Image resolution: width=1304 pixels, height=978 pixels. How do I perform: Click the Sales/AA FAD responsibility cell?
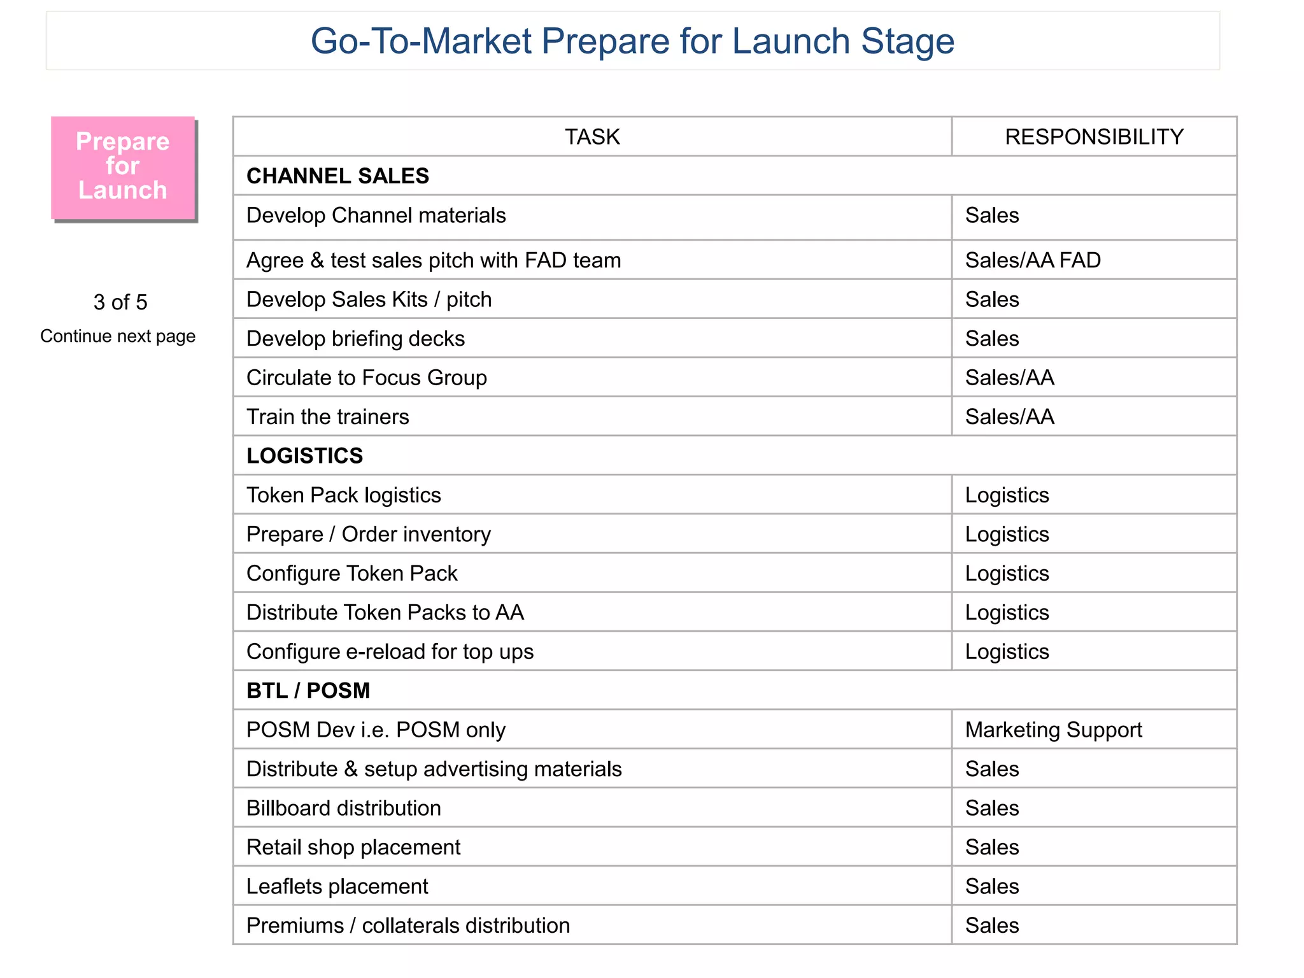click(1094, 260)
